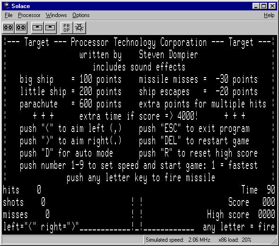Click the first tape cassette toolbar icon

point(8,27)
